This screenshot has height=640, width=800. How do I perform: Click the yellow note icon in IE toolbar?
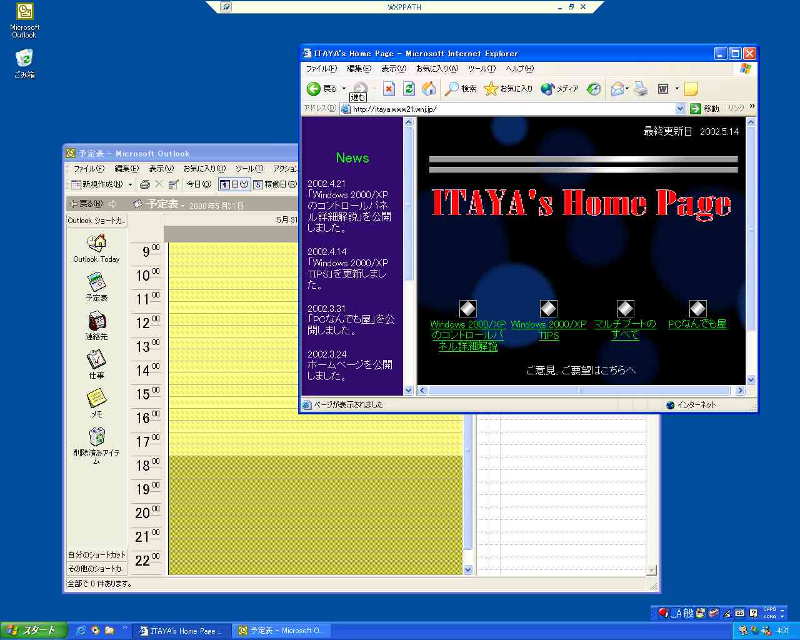pos(691,89)
